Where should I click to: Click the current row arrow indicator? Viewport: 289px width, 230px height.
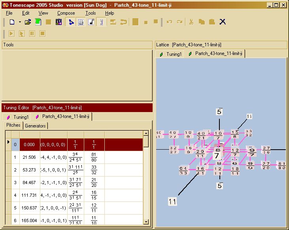point(8,142)
